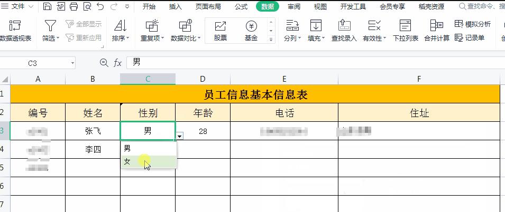Select column E header
This screenshot has width=505, height=212.
click(284, 79)
